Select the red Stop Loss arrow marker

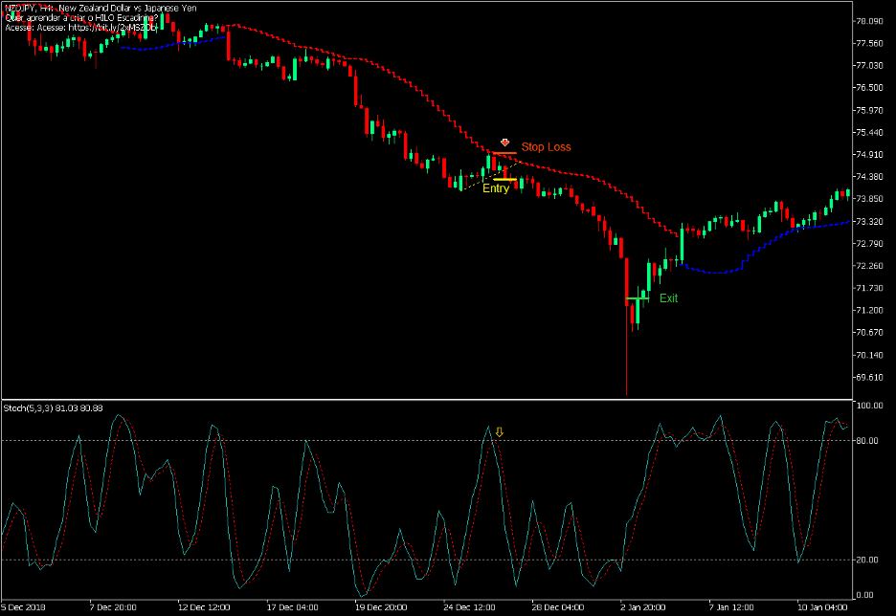click(x=504, y=141)
